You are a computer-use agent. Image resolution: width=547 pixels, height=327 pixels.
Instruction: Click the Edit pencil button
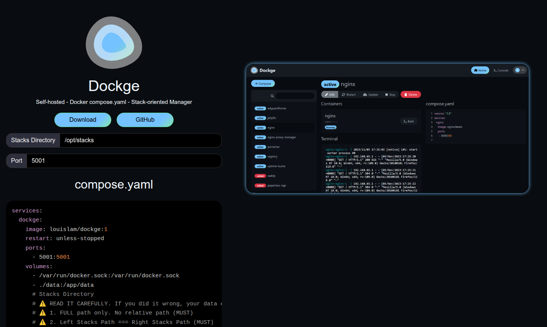point(330,94)
